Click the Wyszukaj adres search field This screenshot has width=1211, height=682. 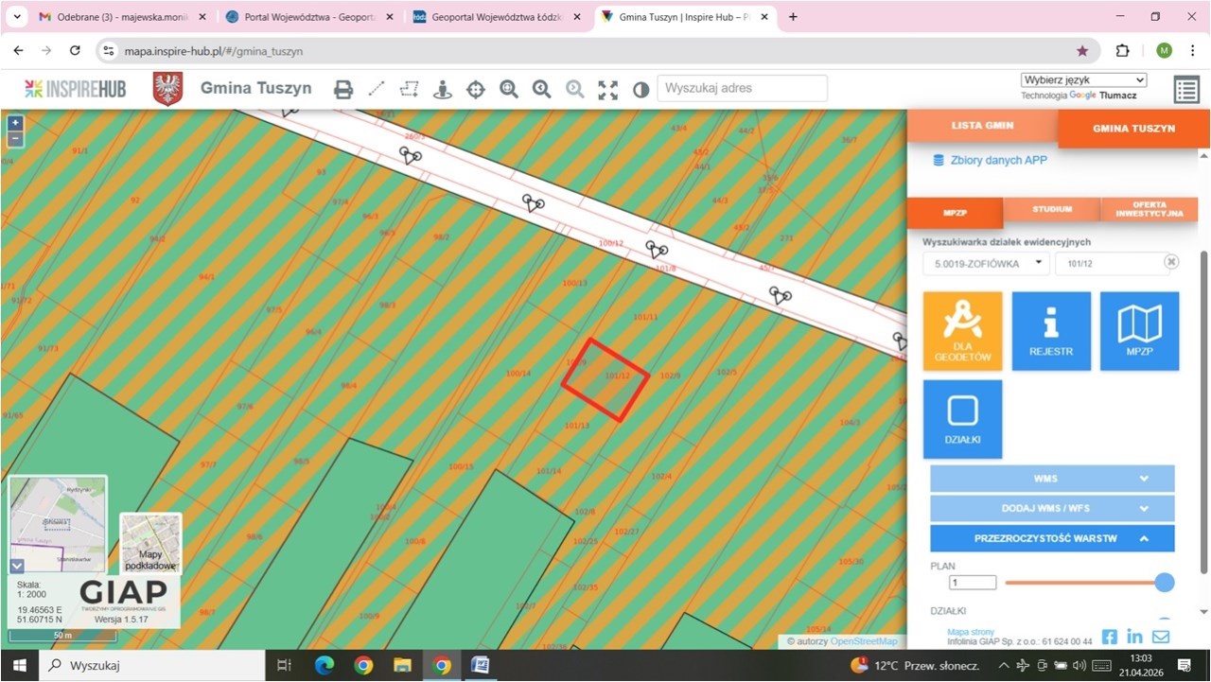(x=742, y=88)
